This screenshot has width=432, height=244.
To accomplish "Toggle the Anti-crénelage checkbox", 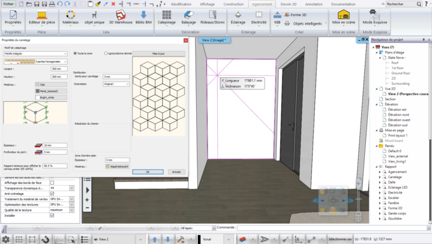I will (52, 194).
